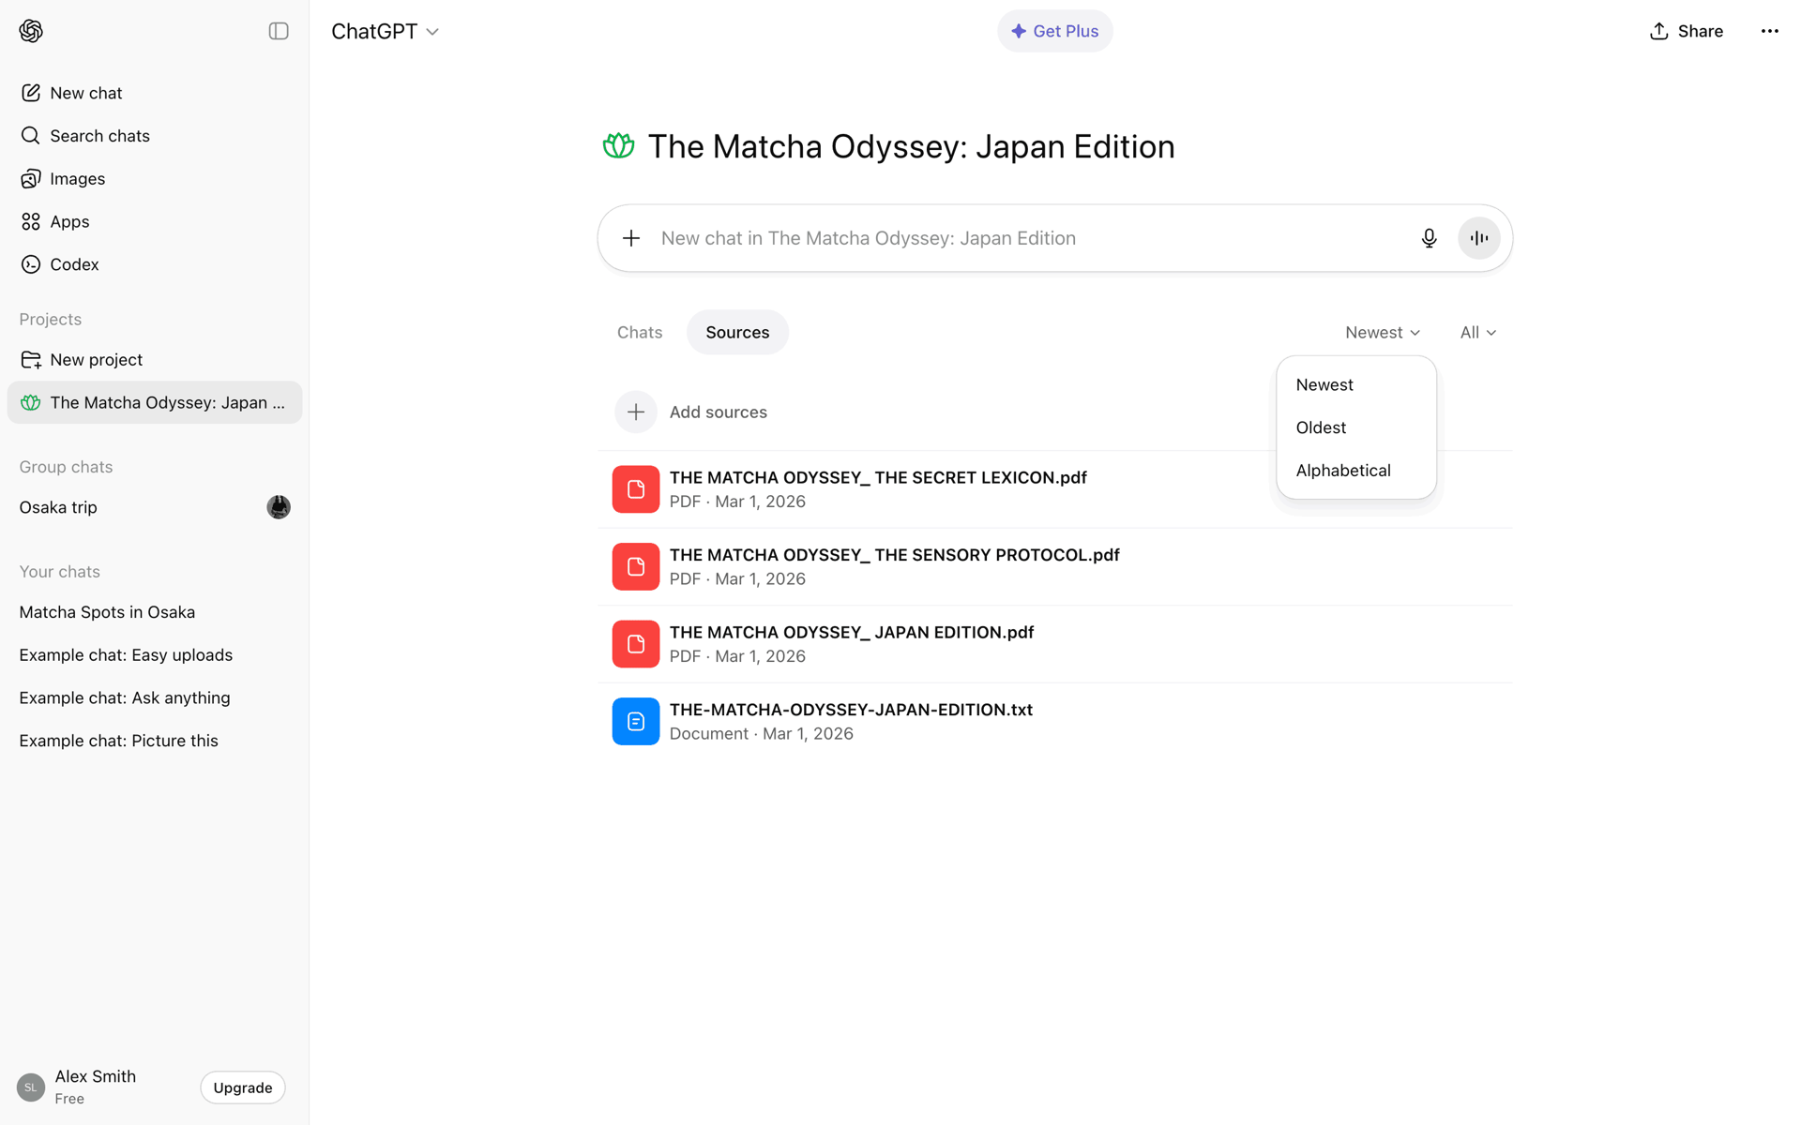This screenshot has width=1801, height=1125.
Task: Click the Search chats label
Action: (x=99, y=136)
